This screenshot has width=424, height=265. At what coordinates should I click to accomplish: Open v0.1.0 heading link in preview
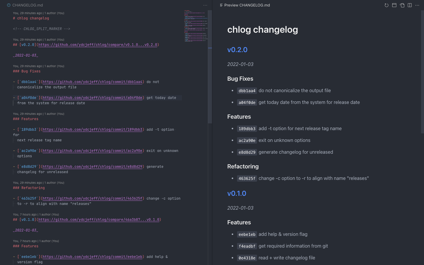(237, 193)
